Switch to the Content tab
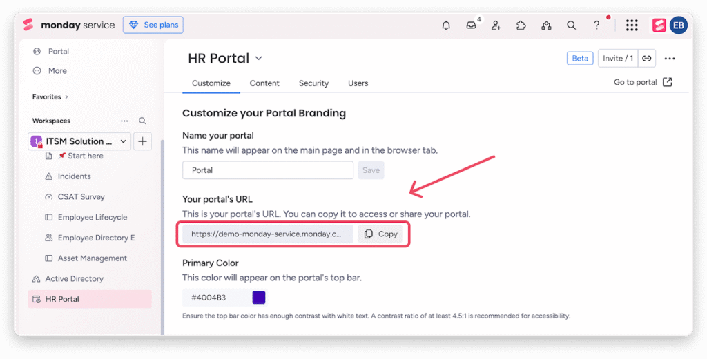This screenshot has width=707, height=359. 264,83
